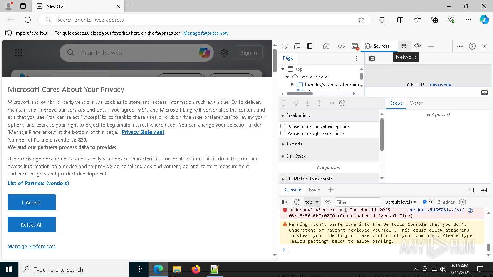Click I Accept on privacy dialog

coord(32,202)
